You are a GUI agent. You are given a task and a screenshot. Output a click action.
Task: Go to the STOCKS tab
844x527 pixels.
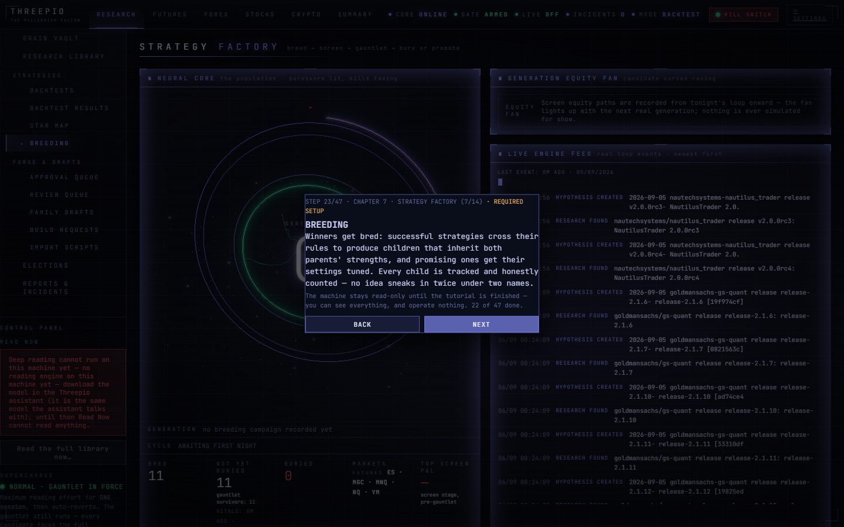tap(260, 15)
